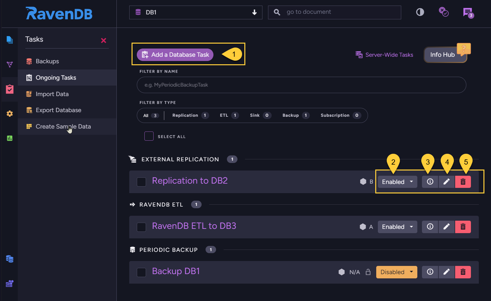This screenshot has width=491, height=301.
Task: Show details for Backup DB1 task
Action: point(430,272)
